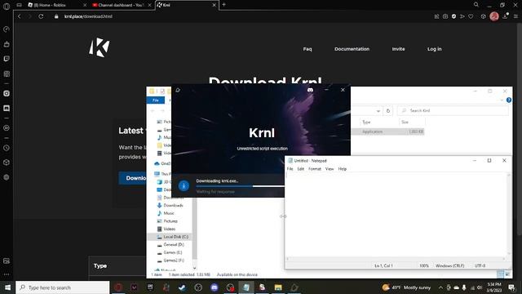Open OBS Studio from the taskbar
Image resolution: width=522 pixels, height=294 pixels.
[198, 287]
